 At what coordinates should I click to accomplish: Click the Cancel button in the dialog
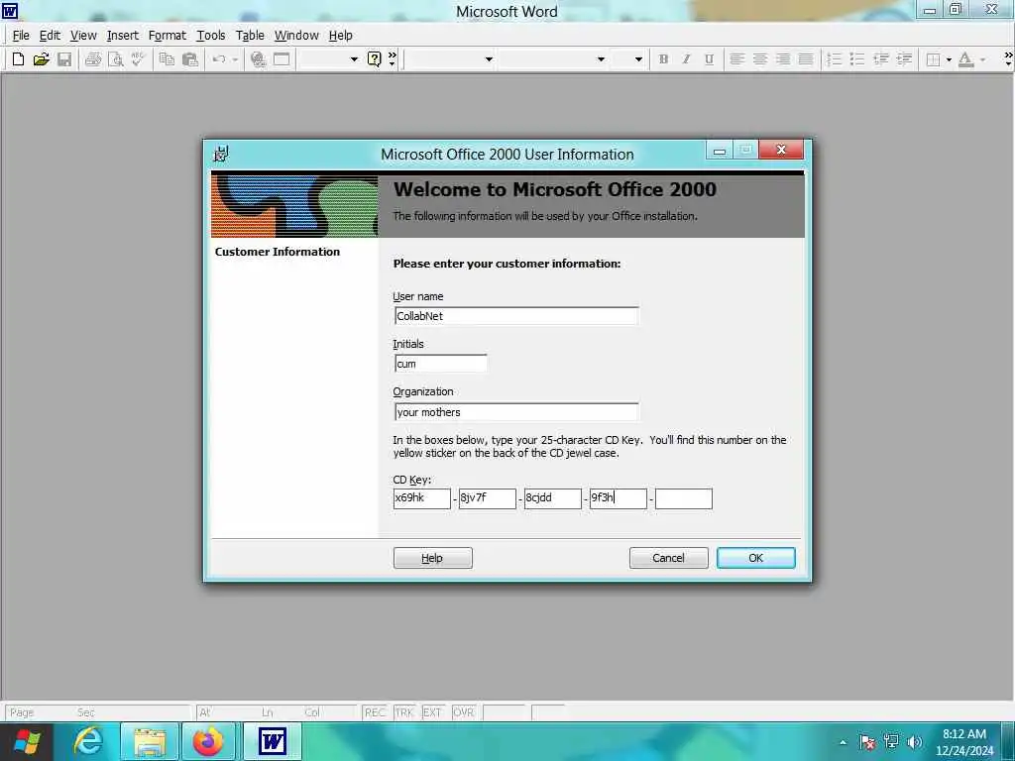tap(669, 558)
